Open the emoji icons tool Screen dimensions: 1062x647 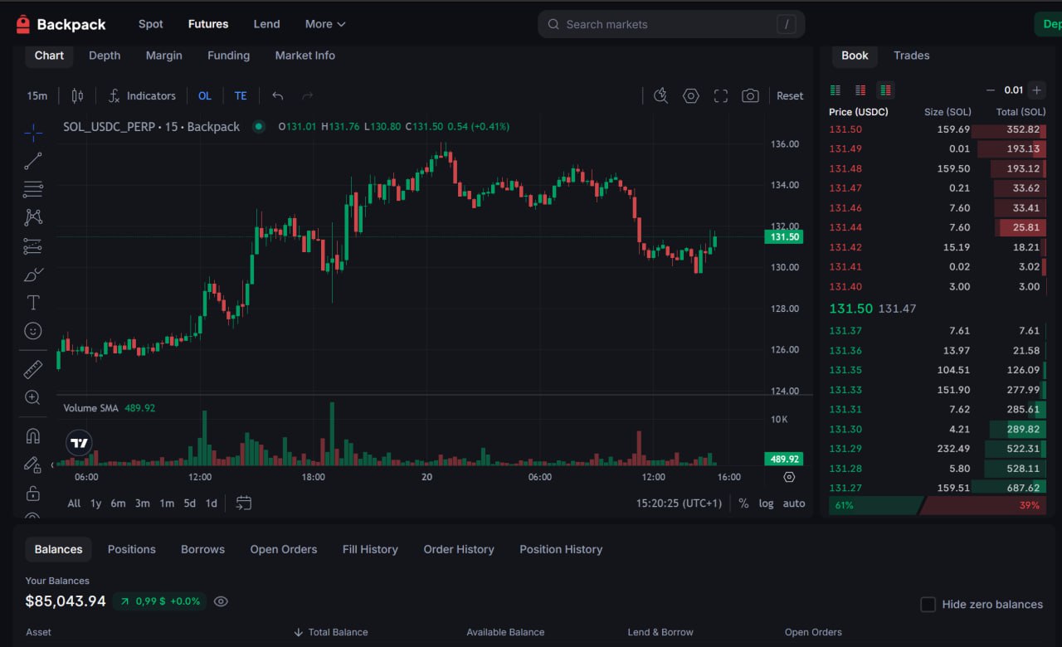tap(33, 330)
